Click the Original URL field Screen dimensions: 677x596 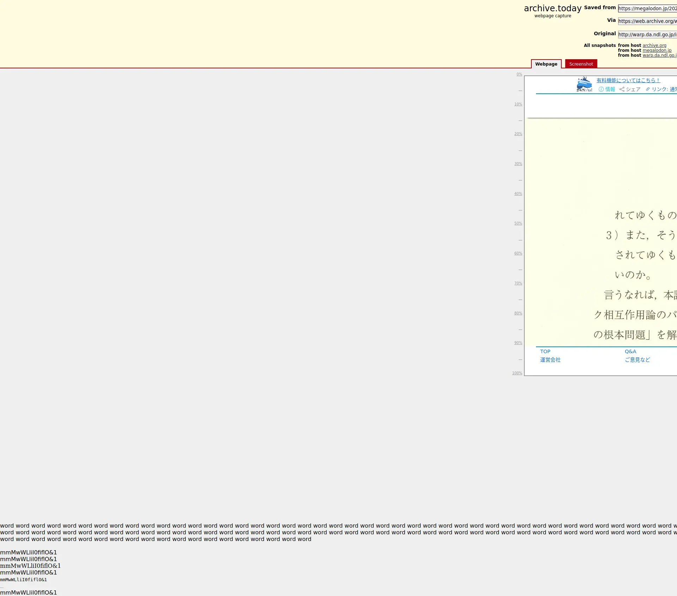647,35
